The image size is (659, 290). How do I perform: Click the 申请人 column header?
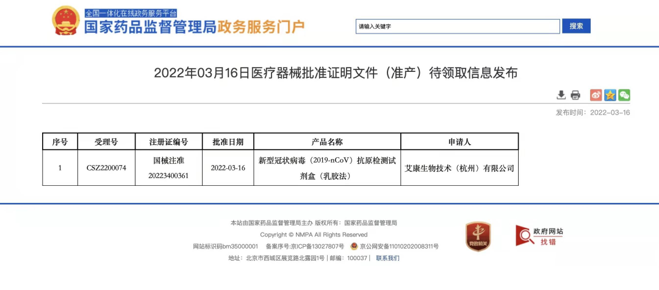[459, 142]
